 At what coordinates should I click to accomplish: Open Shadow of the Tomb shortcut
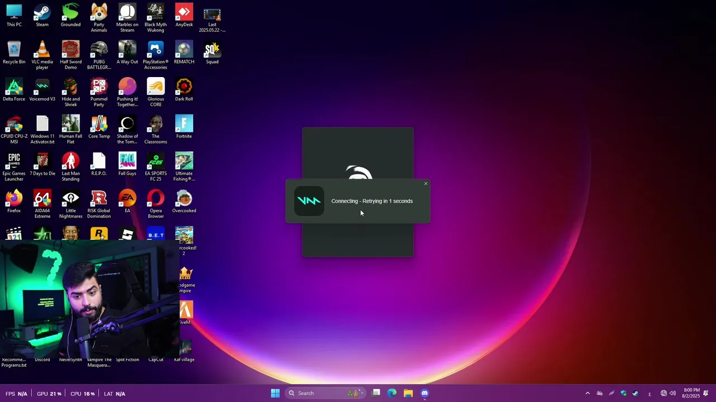point(127,130)
